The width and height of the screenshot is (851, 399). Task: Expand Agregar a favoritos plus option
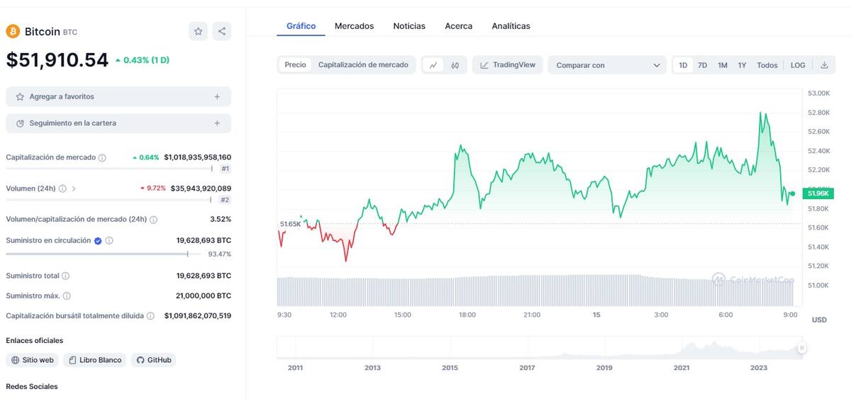217,96
